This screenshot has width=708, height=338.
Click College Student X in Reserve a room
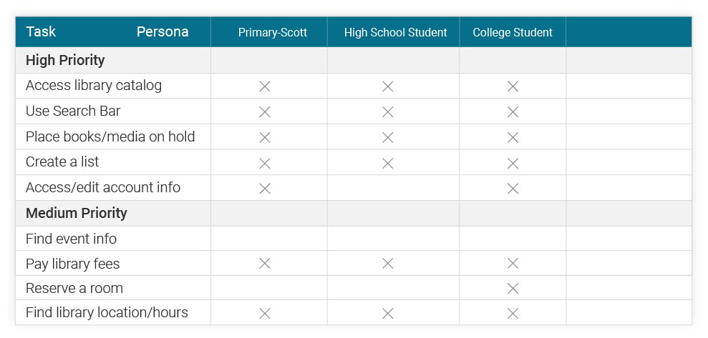(513, 289)
